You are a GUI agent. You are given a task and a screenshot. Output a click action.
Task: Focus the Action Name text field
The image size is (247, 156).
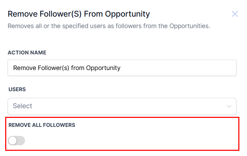122,68
